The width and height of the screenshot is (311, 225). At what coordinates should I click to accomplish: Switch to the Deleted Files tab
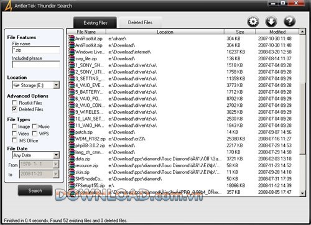pyautogui.click(x=140, y=22)
